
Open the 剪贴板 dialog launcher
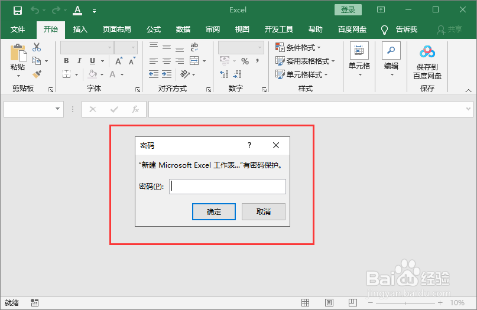(51, 90)
